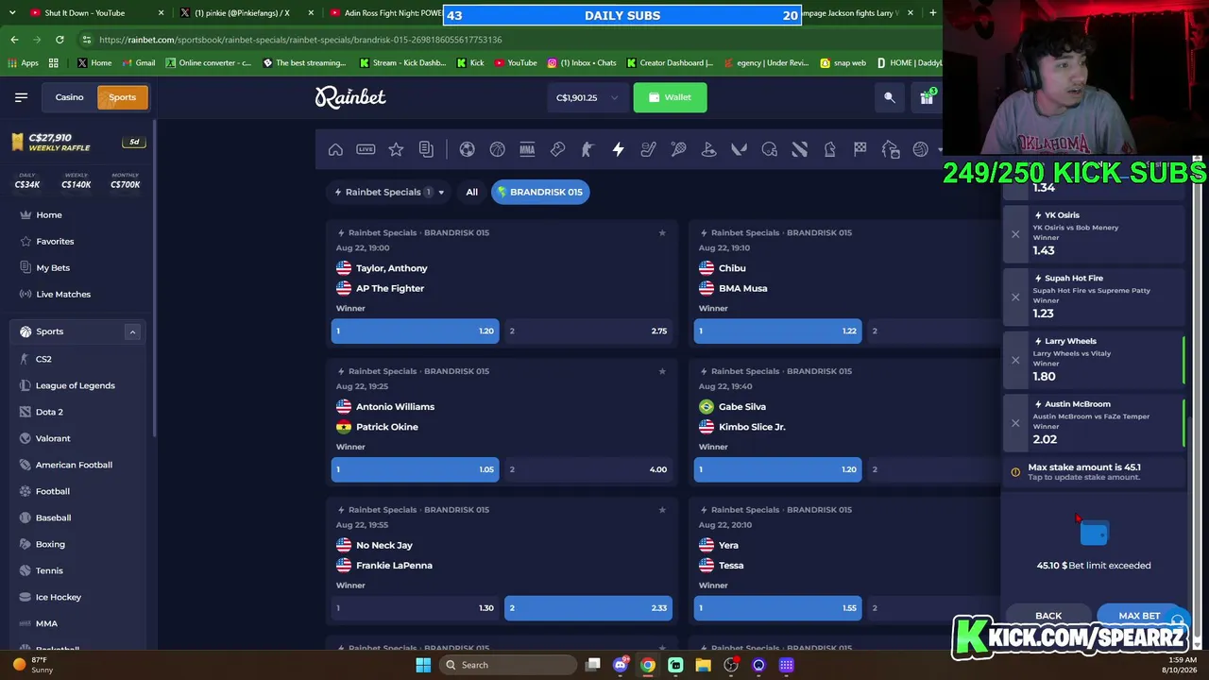The width and height of the screenshot is (1209, 680).
Task: Click the BACK button on bet slip
Action: pos(1048,616)
